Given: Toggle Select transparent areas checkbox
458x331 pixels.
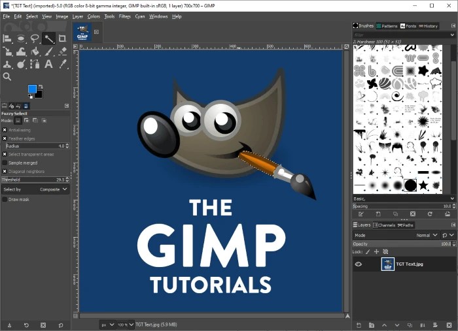Looking at the screenshot, I should point(5,154).
